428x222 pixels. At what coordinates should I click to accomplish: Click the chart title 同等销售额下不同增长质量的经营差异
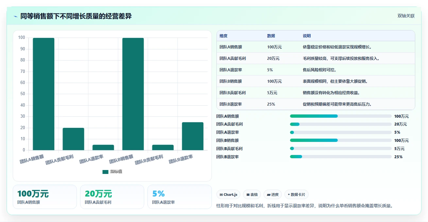(x=76, y=16)
